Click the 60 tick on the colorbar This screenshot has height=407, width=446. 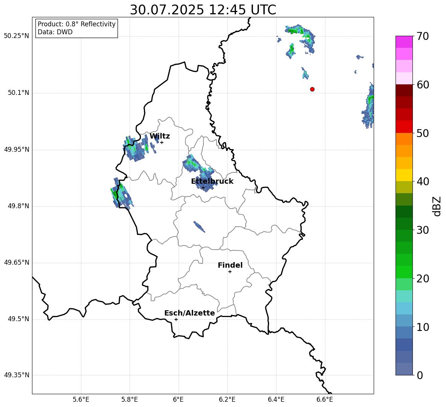(423, 85)
